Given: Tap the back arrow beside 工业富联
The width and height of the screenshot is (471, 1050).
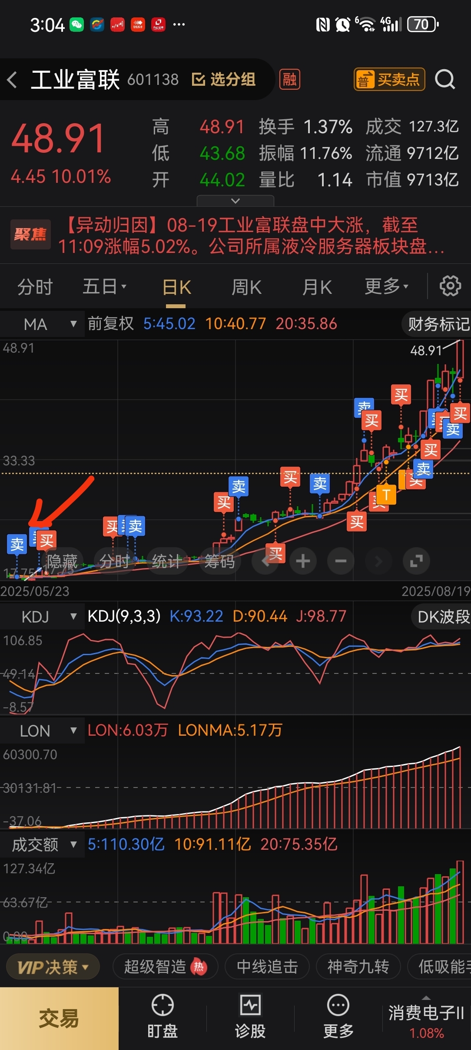Looking at the screenshot, I should 12,80.
